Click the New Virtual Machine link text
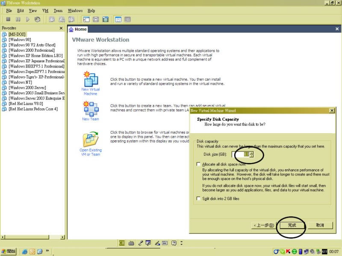This screenshot has width=342, height=256. pos(91,91)
